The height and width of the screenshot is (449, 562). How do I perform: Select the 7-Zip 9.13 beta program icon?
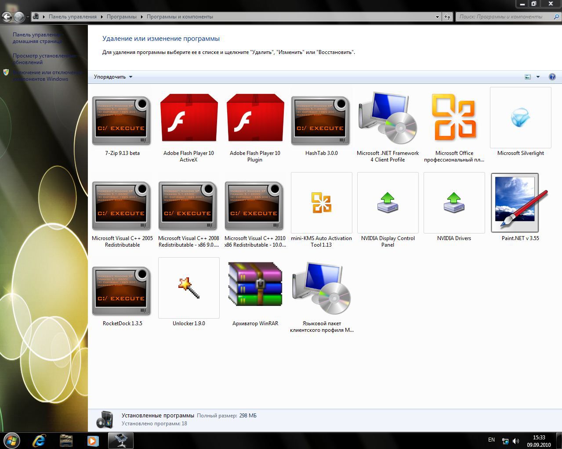(122, 121)
